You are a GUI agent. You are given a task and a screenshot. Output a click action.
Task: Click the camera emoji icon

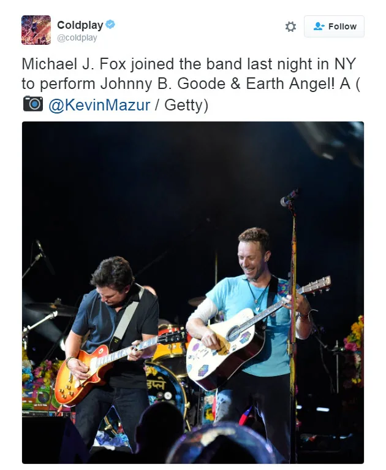click(33, 104)
